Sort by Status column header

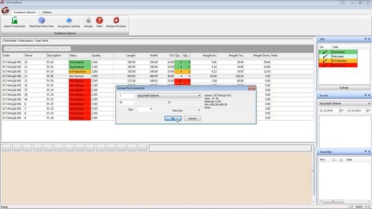(x=80, y=56)
